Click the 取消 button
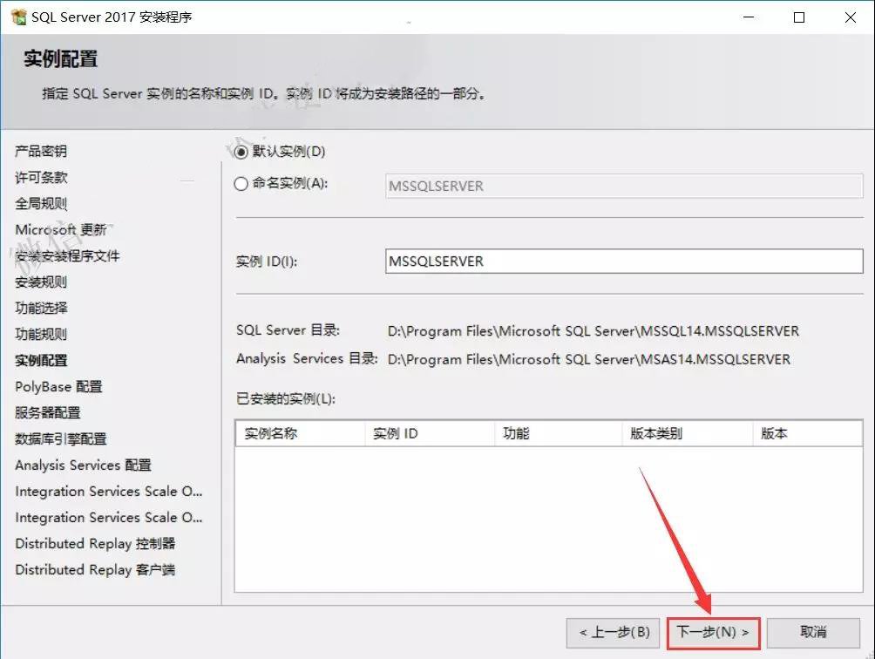Viewport: 875px width, 659px height. (x=813, y=633)
